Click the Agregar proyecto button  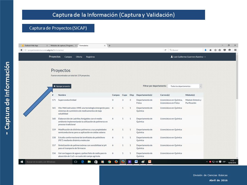(62, 86)
